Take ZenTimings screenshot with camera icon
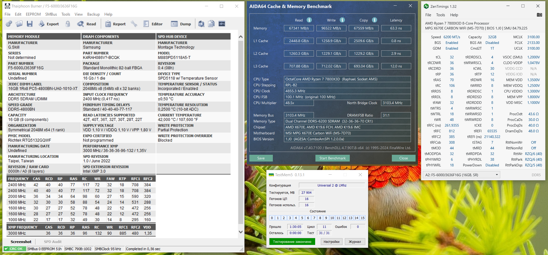The height and width of the screenshot is (255, 548). 539,15
